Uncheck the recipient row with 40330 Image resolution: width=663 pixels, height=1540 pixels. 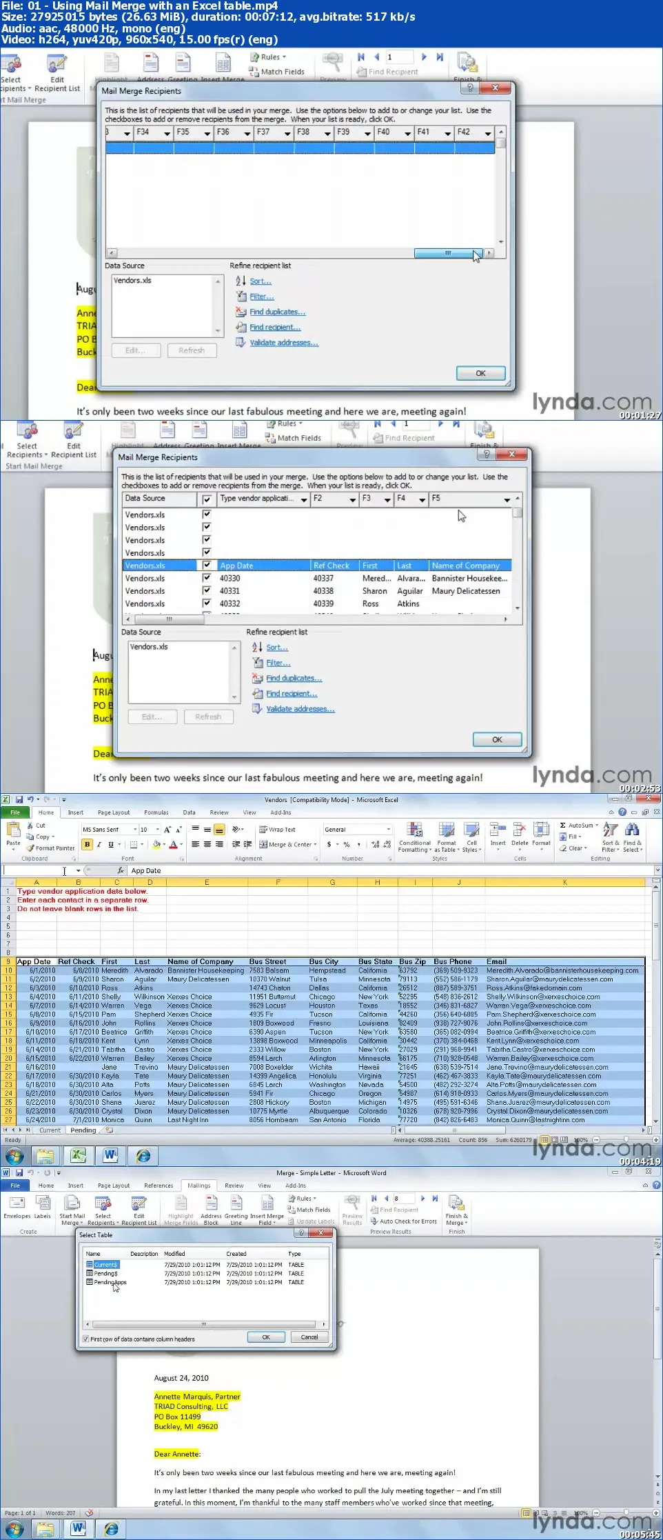(206, 578)
